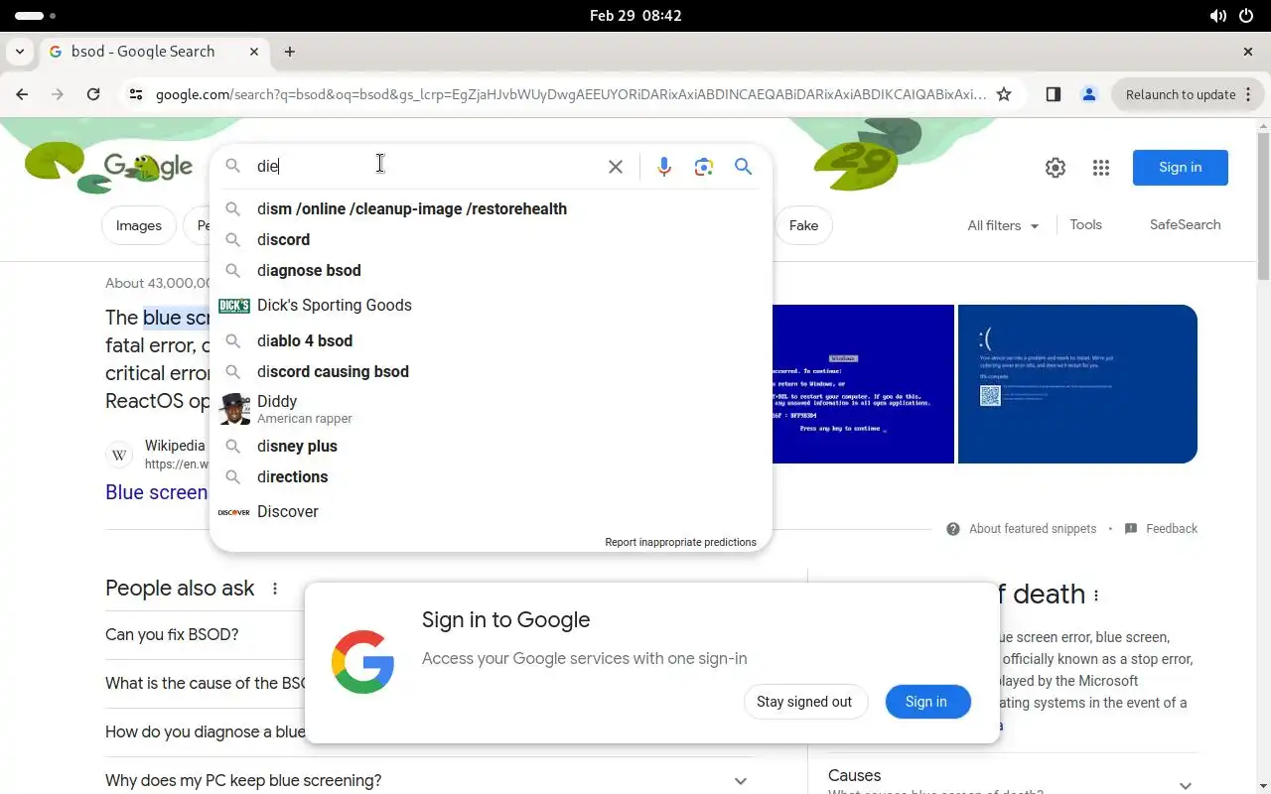
Task: Open SafeSearch settings
Action: [x=1185, y=224]
